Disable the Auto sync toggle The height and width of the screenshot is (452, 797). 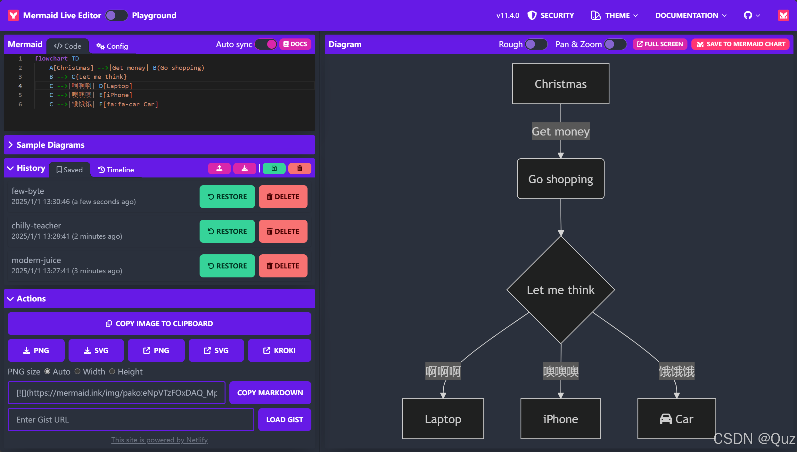[x=266, y=44]
